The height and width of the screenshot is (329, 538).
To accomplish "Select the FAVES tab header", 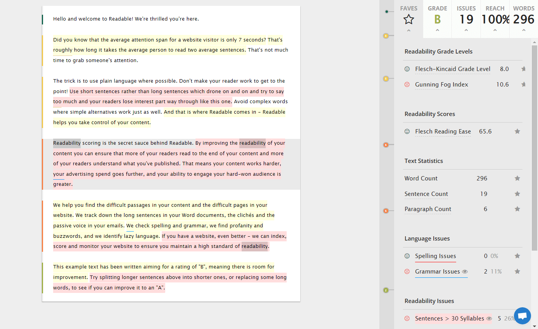I will coord(408,9).
